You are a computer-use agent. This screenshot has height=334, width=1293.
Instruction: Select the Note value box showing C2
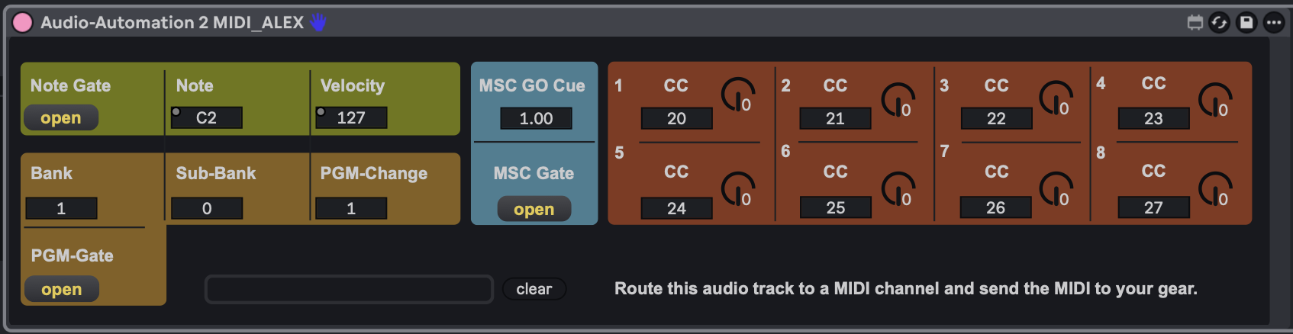pyautogui.click(x=207, y=117)
